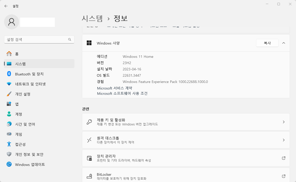
Task: Open 원격 데스크톱 row
Action: [186, 140]
